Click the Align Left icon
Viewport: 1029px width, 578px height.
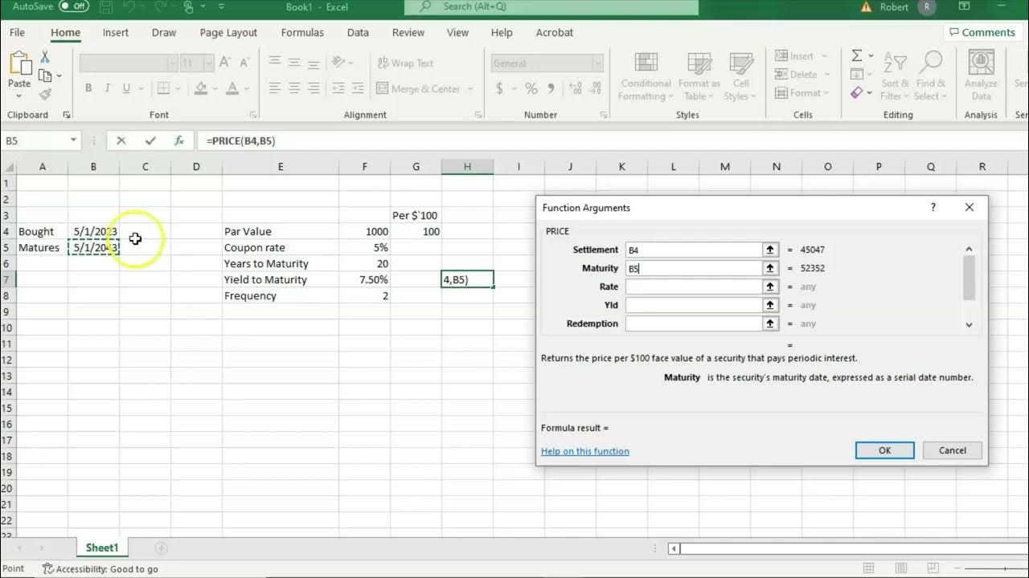click(275, 88)
